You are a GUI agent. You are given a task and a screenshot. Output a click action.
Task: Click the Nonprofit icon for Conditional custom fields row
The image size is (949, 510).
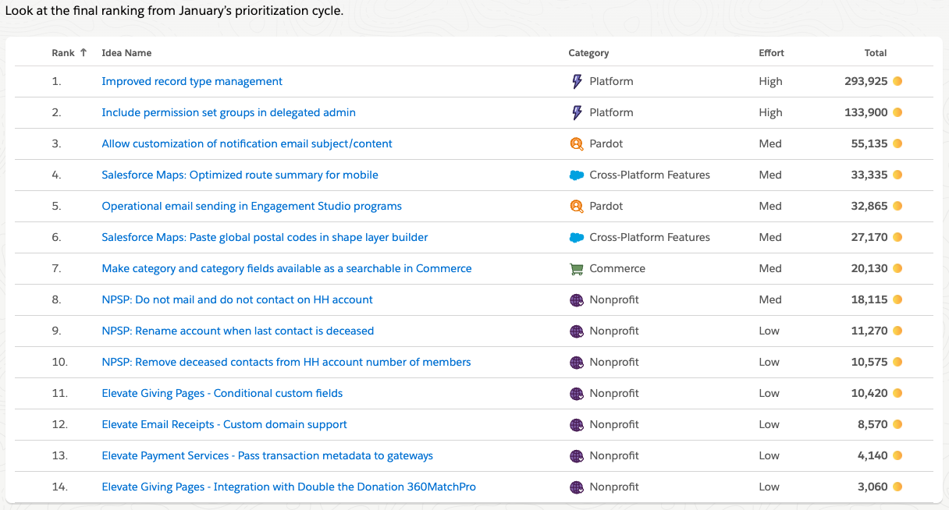(577, 394)
